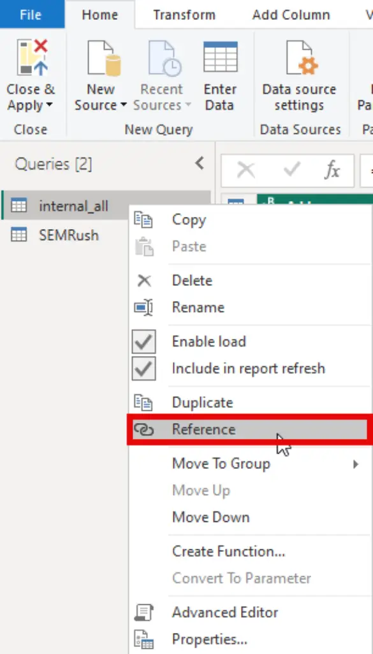This screenshot has width=373, height=654.
Task: Click the Queries [2] pane header
Action: pyautogui.click(x=54, y=164)
